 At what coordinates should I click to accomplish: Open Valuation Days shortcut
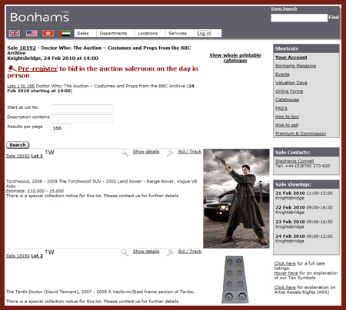(x=291, y=83)
